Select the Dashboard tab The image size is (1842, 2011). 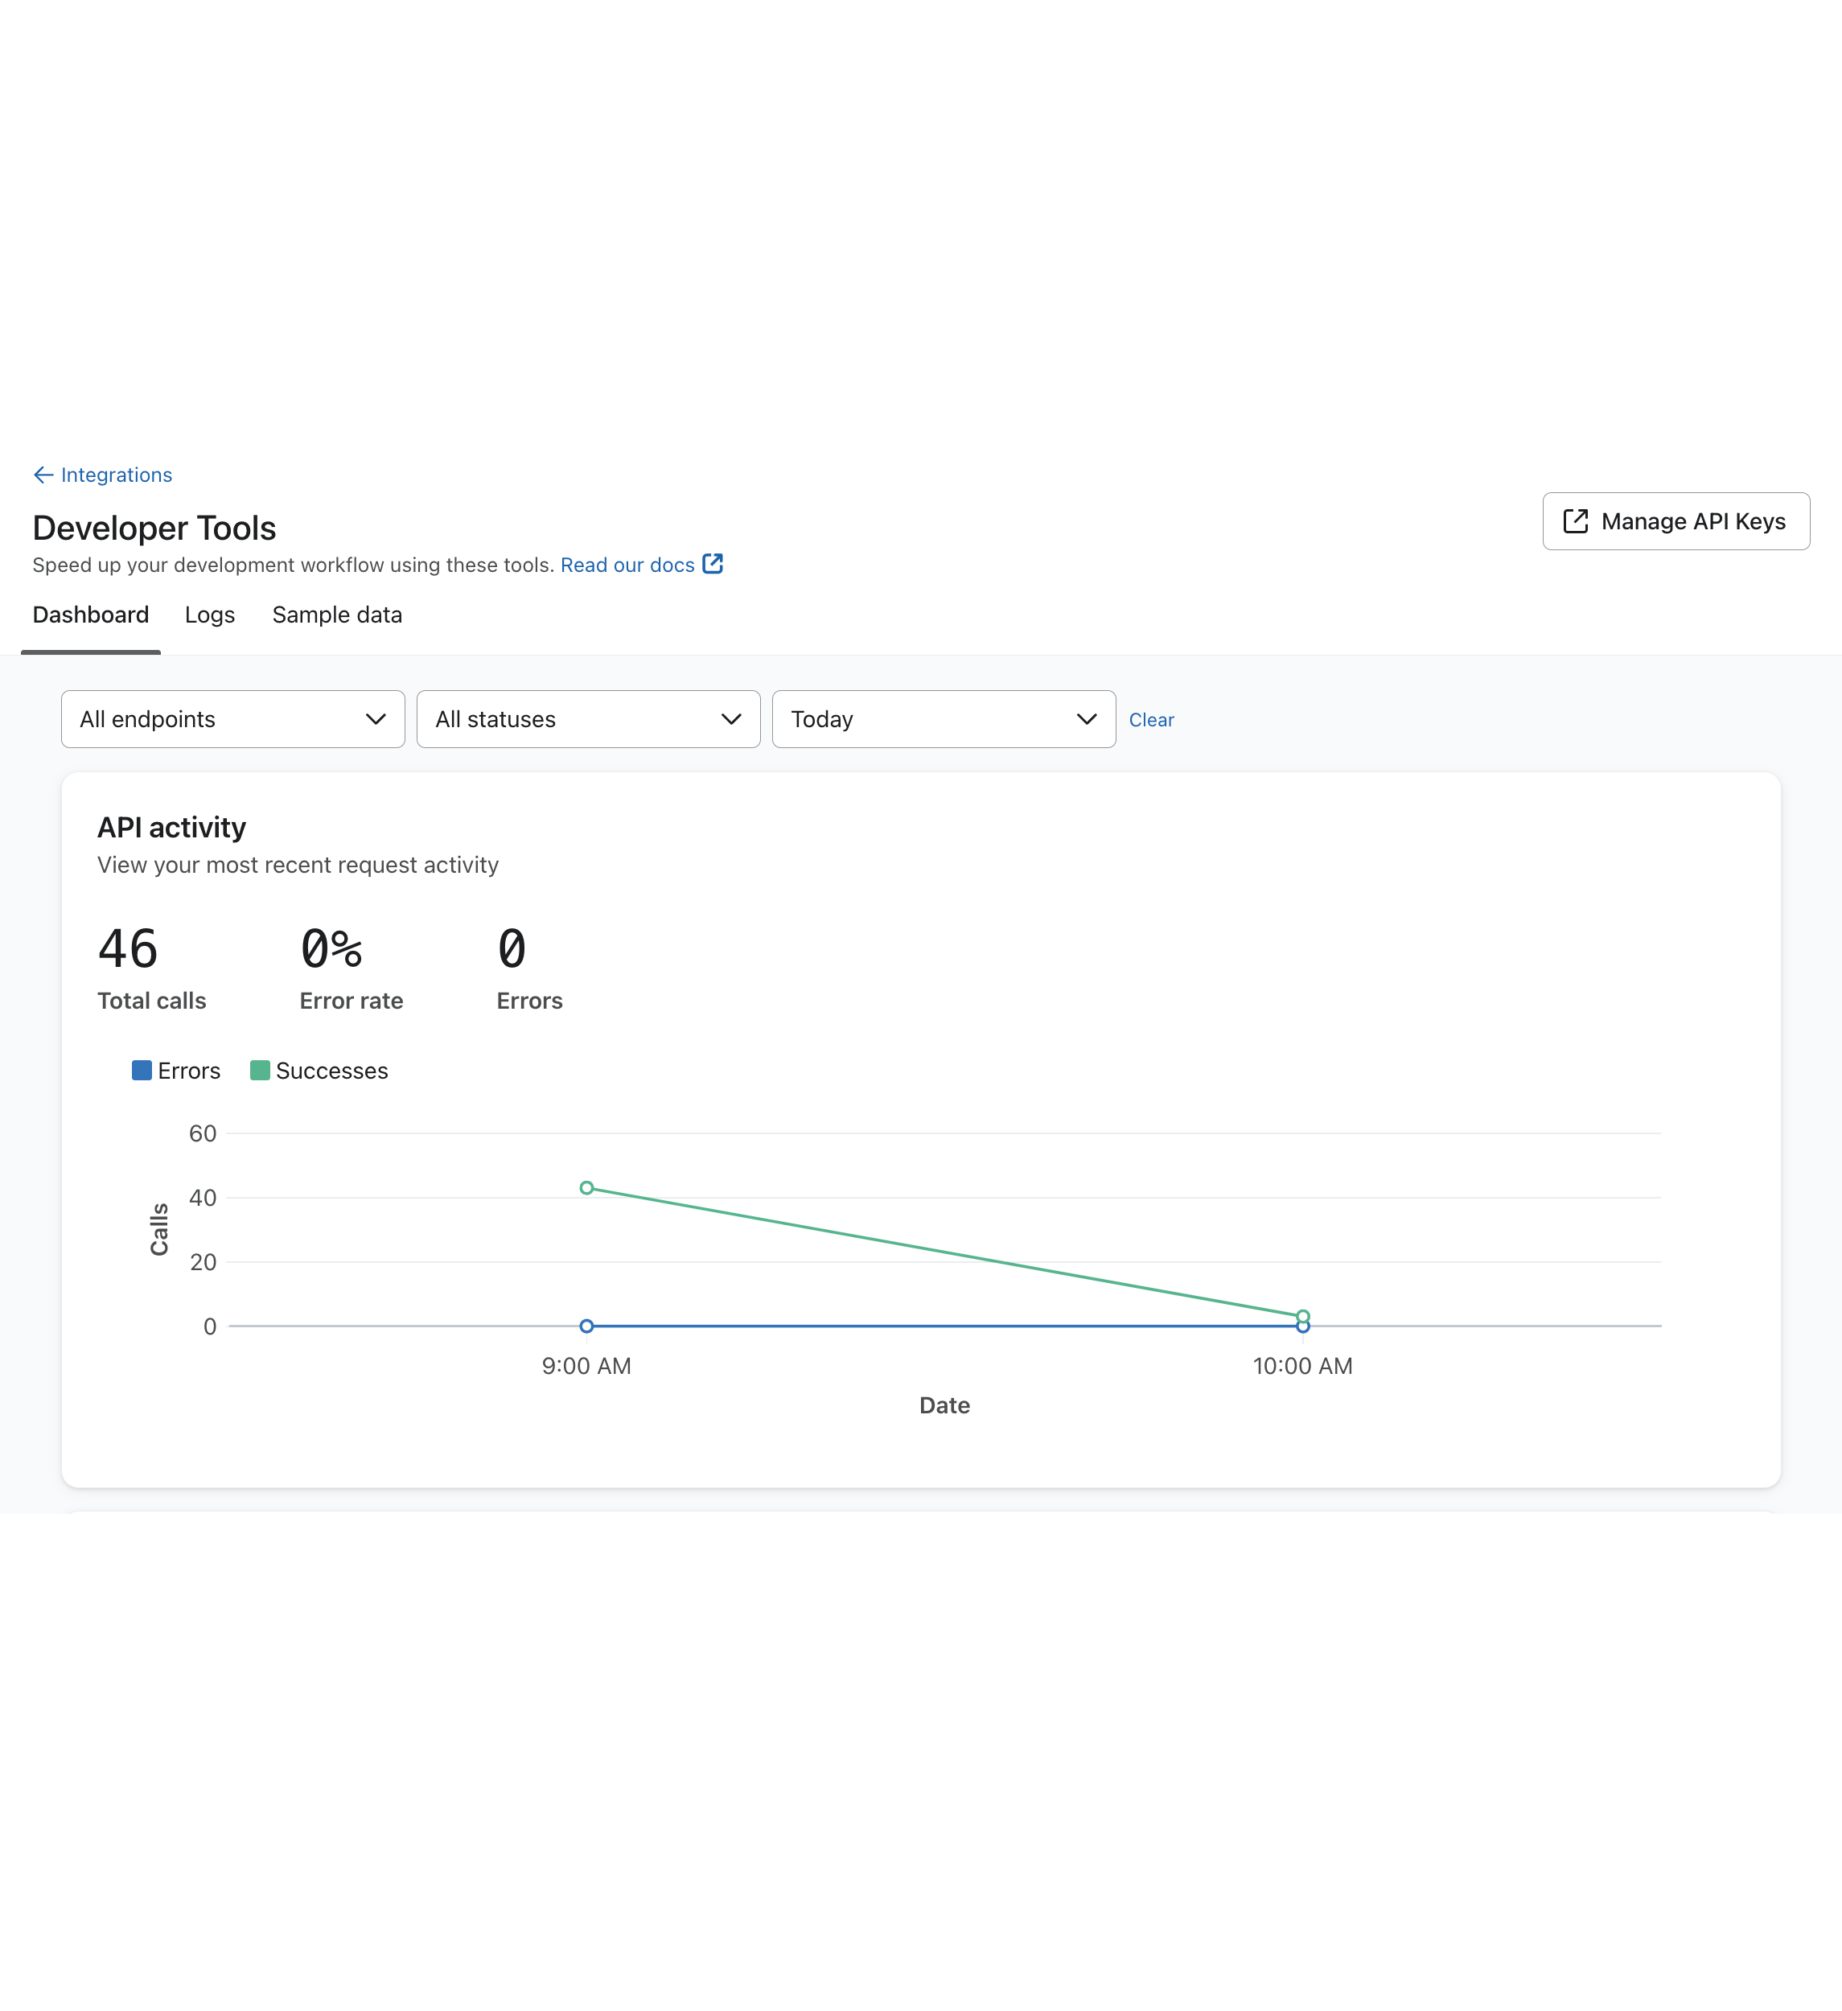(x=91, y=615)
